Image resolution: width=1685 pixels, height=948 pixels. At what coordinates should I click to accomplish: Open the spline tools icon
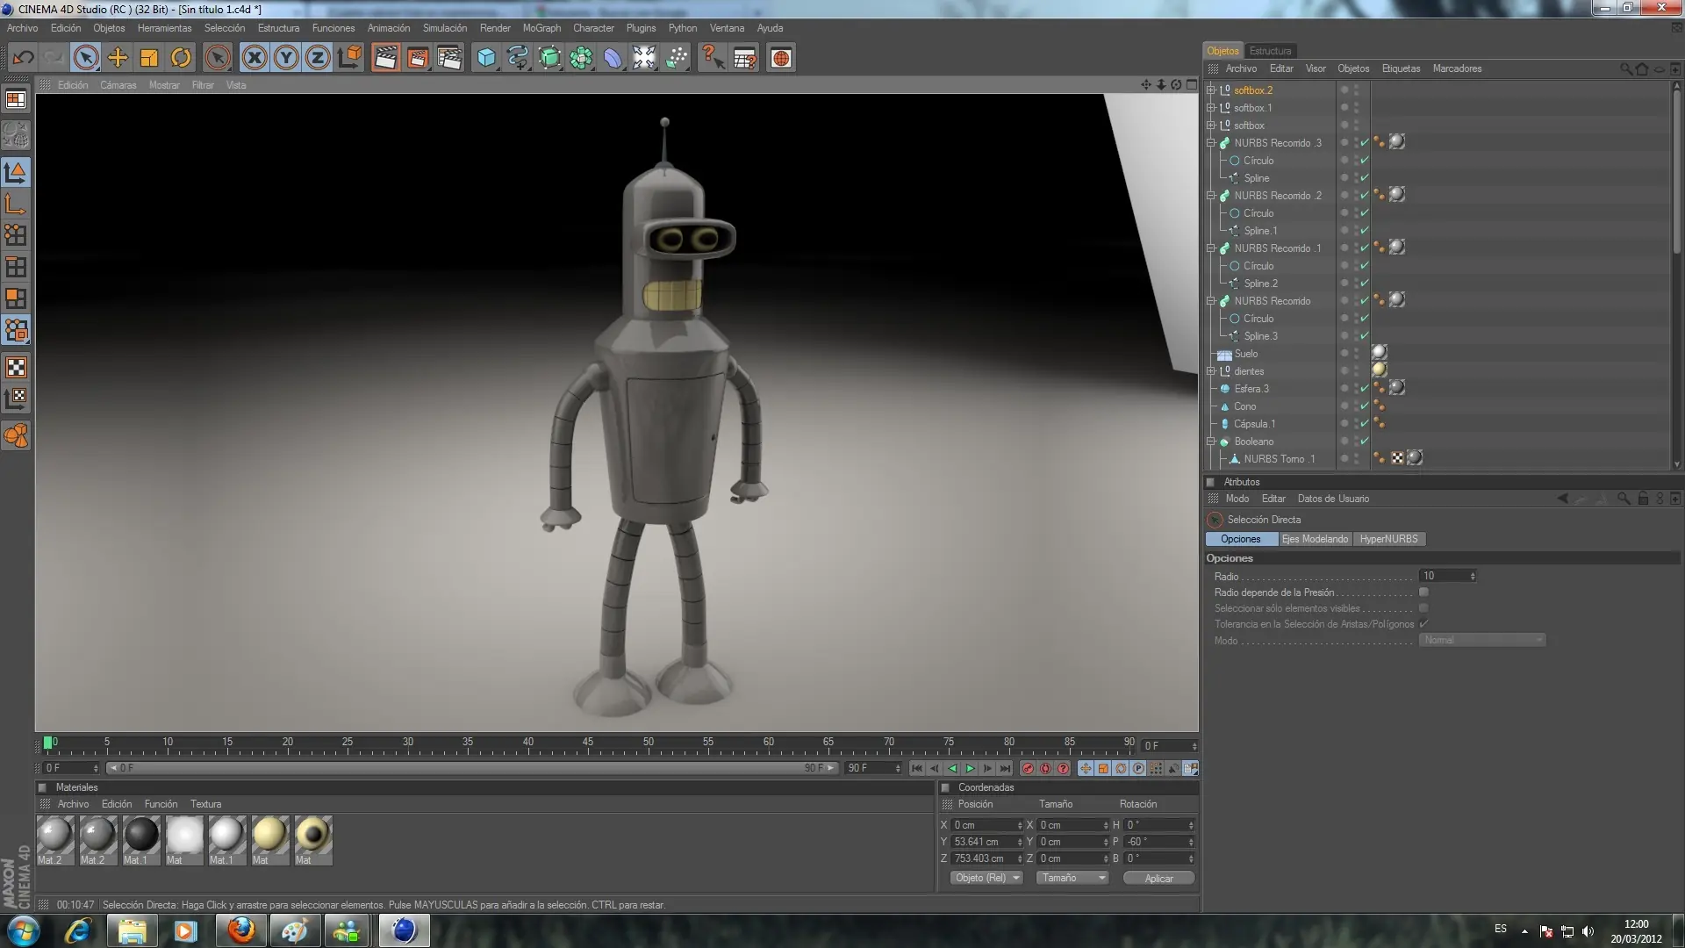(x=518, y=58)
